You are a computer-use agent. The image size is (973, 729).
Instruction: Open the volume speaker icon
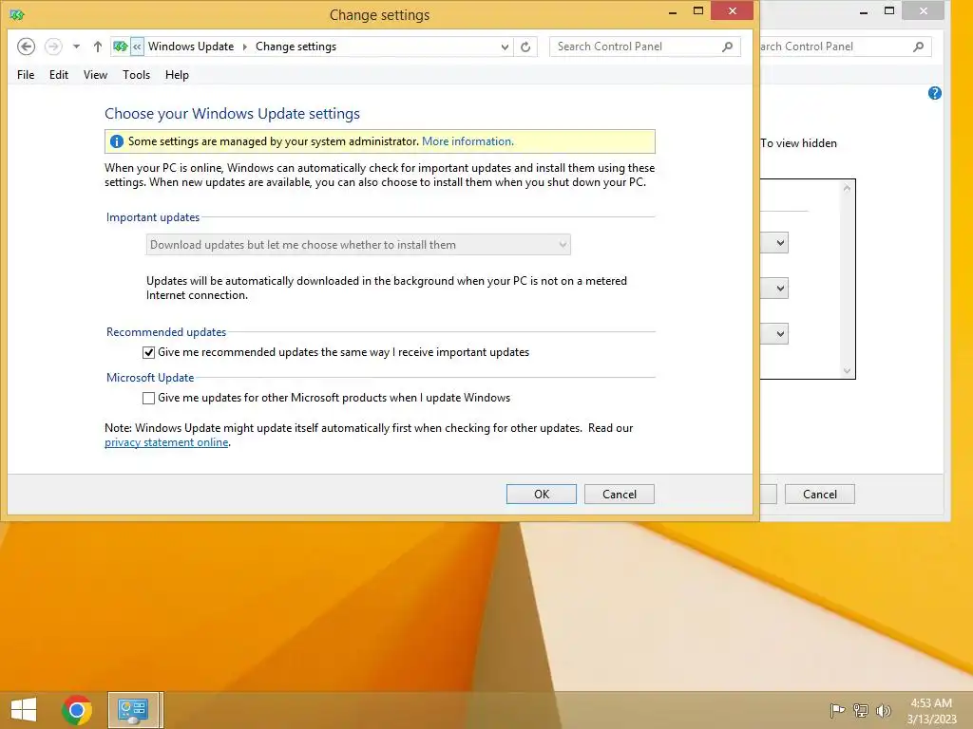(x=883, y=710)
